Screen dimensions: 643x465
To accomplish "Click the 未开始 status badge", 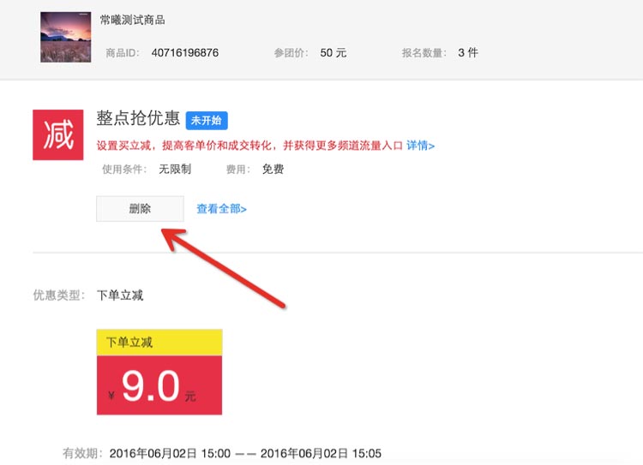I will coord(207,121).
